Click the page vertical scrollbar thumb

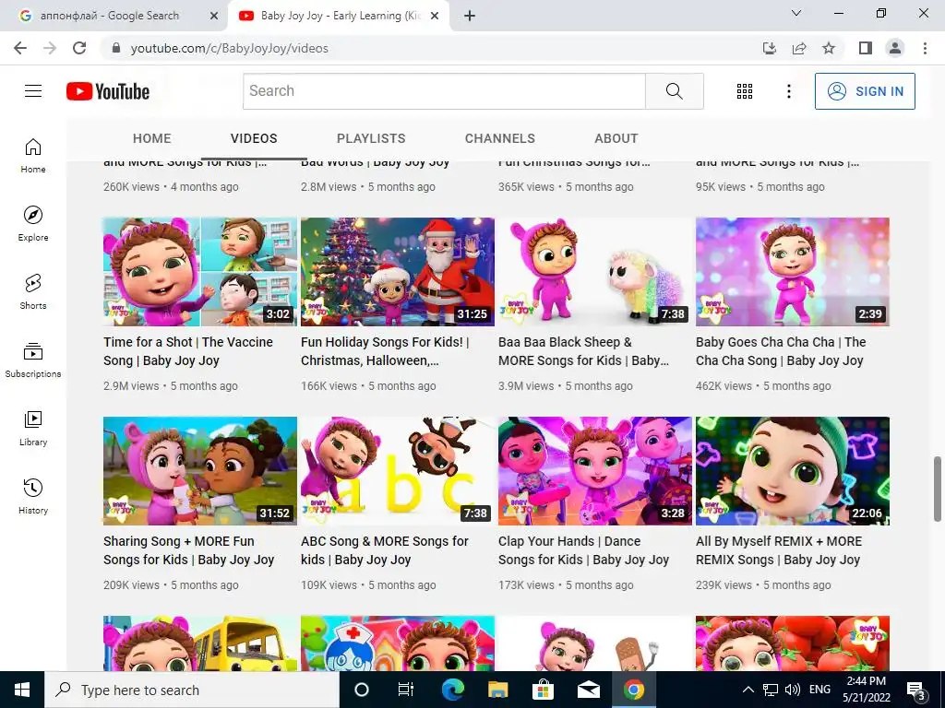coord(938,489)
